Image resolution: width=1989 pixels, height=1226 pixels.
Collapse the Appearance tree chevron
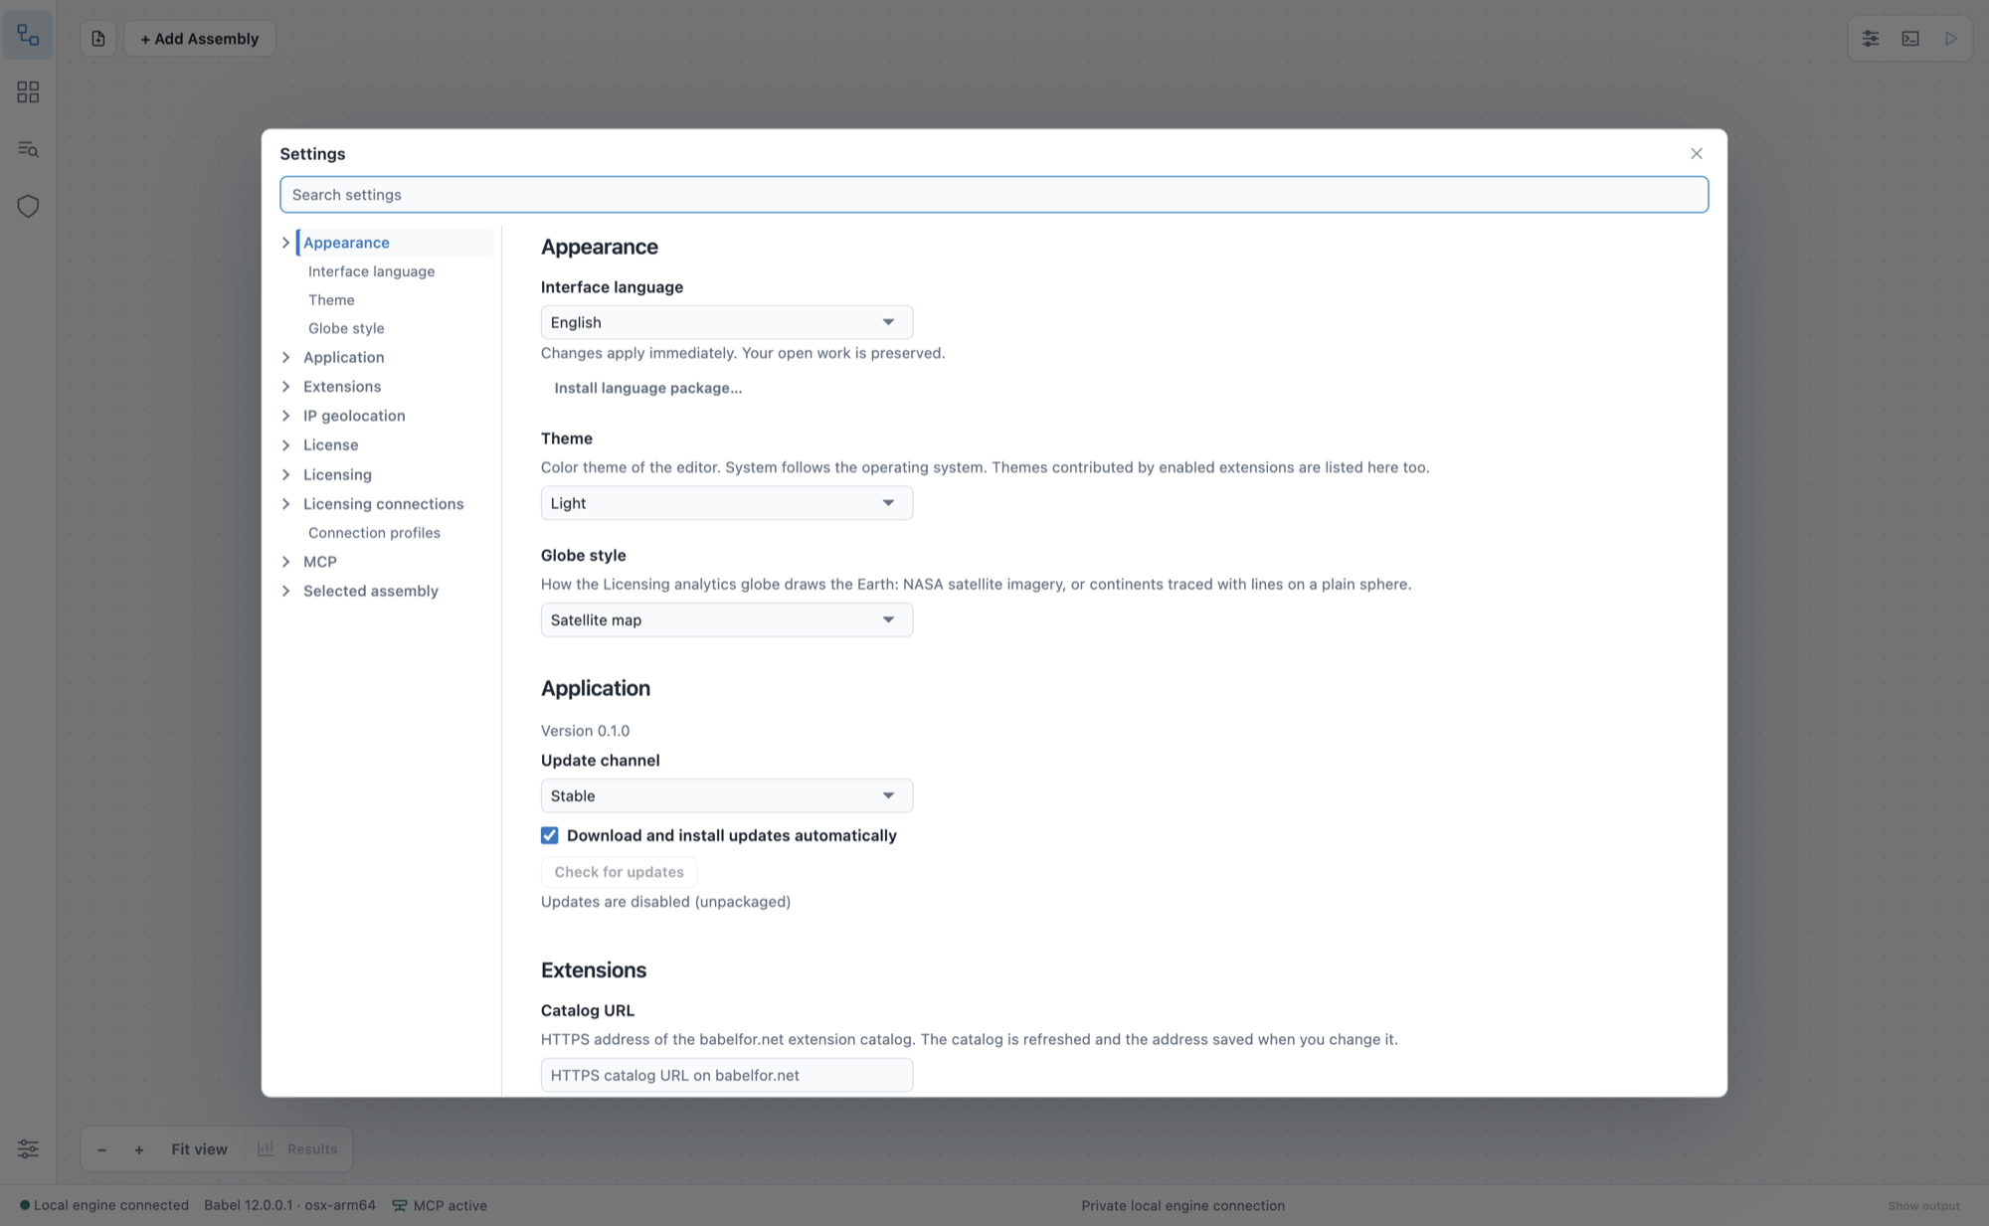pyautogui.click(x=285, y=243)
